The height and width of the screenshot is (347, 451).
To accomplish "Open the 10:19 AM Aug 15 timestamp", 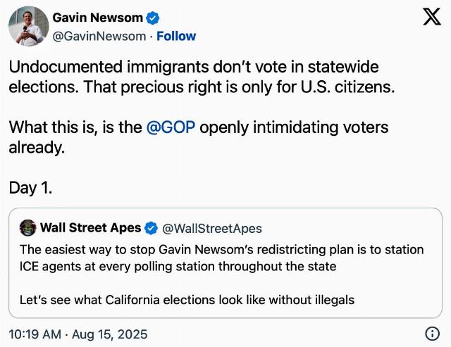I will point(78,334).
